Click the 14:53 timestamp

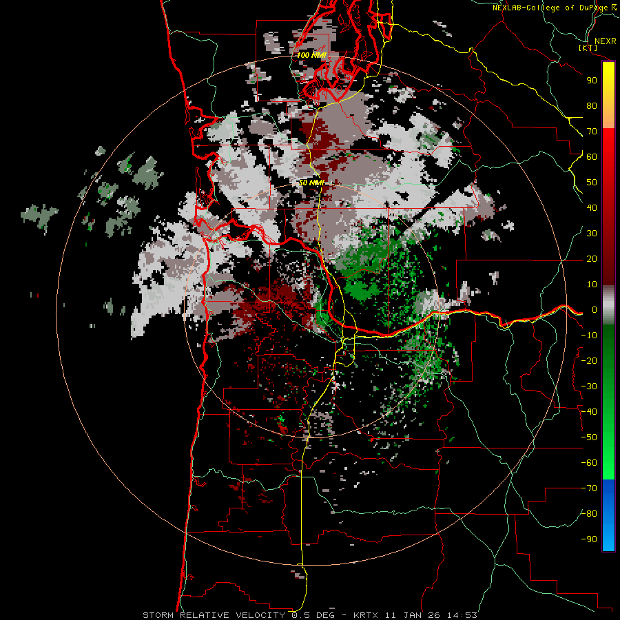tap(462, 615)
